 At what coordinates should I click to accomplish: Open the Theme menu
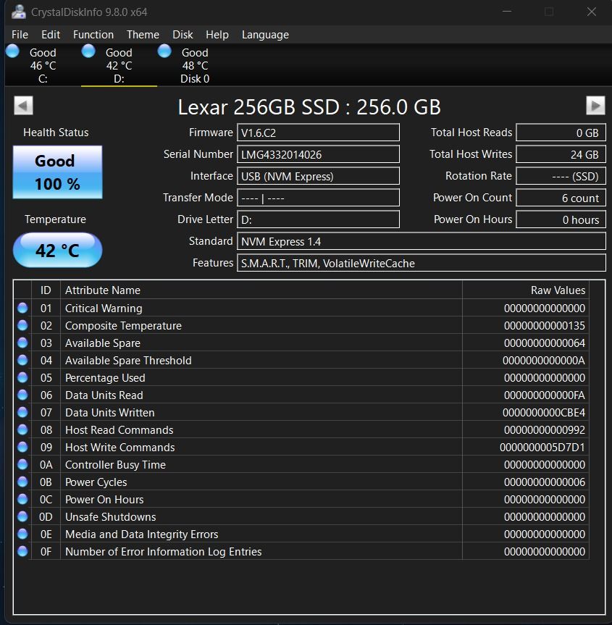pos(143,35)
